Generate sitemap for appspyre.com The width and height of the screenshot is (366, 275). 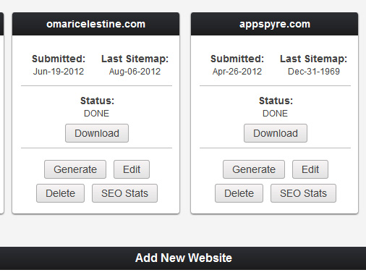click(254, 169)
